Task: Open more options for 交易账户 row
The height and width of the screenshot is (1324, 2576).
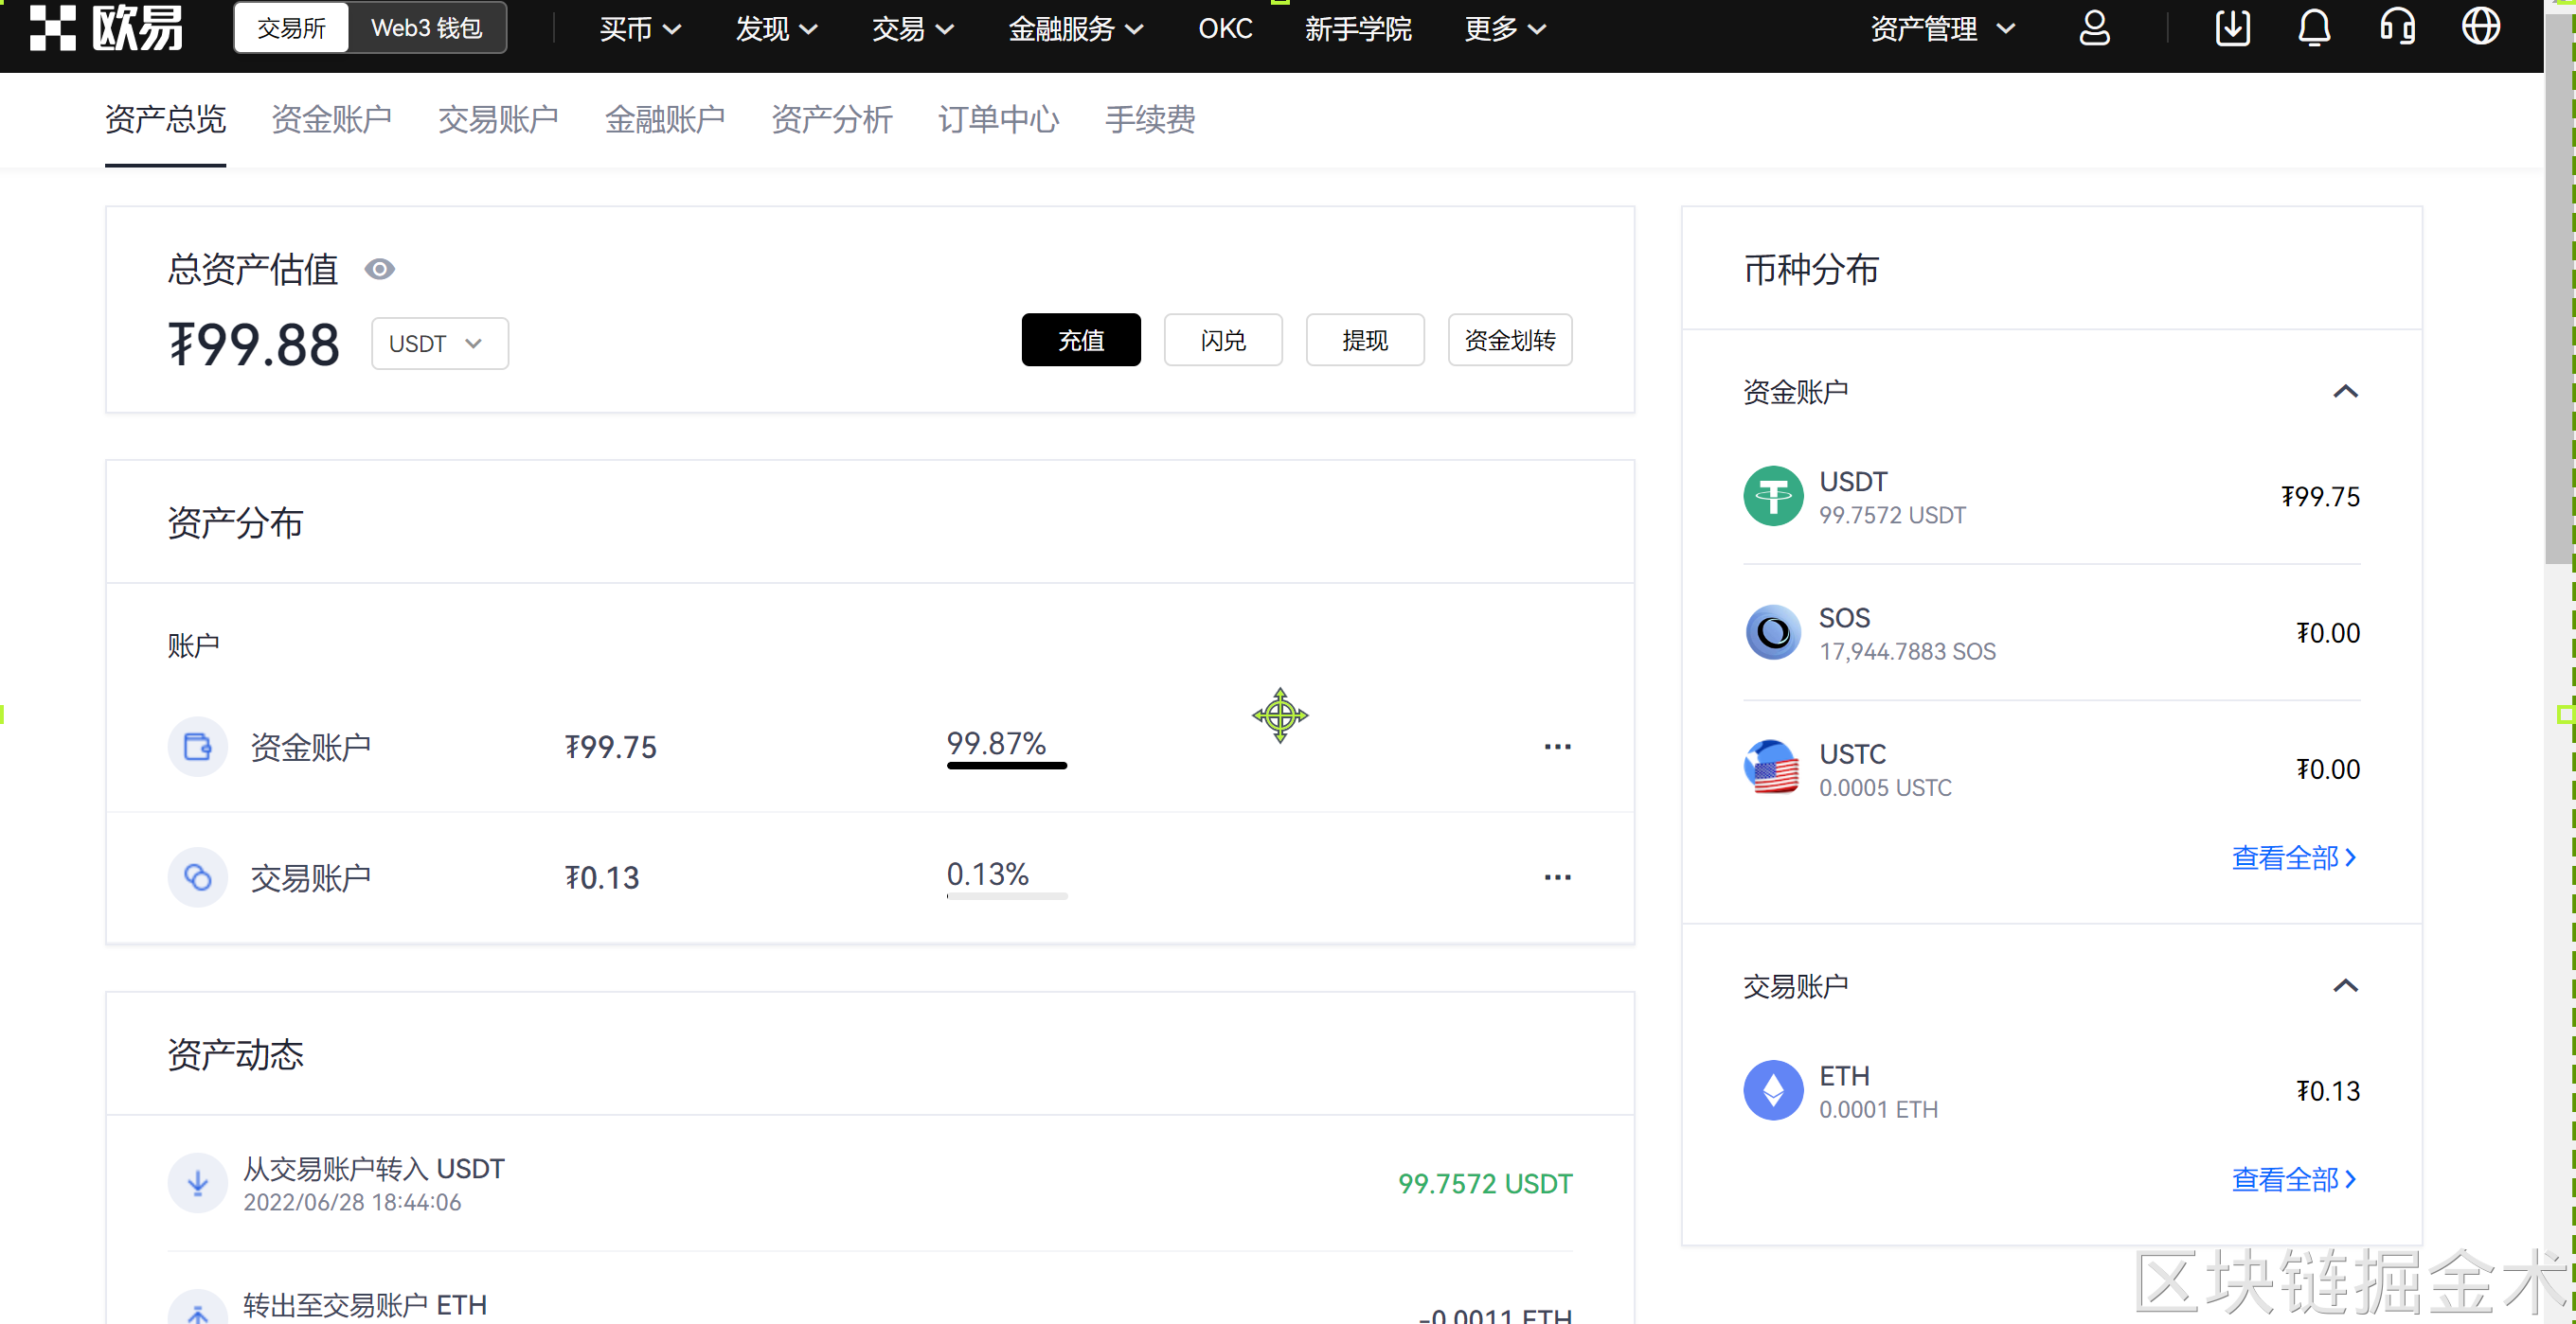Action: [1557, 877]
